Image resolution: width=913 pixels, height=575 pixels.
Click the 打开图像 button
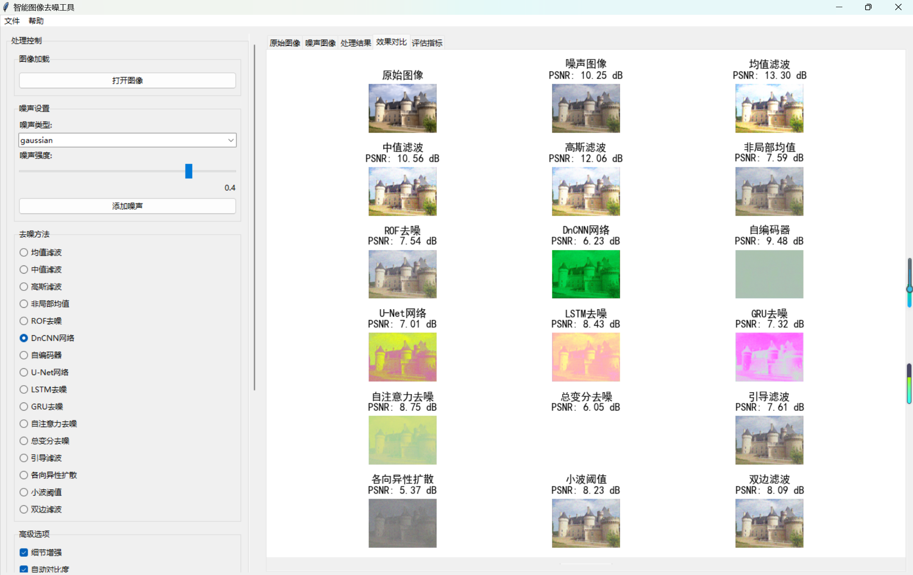point(127,80)
